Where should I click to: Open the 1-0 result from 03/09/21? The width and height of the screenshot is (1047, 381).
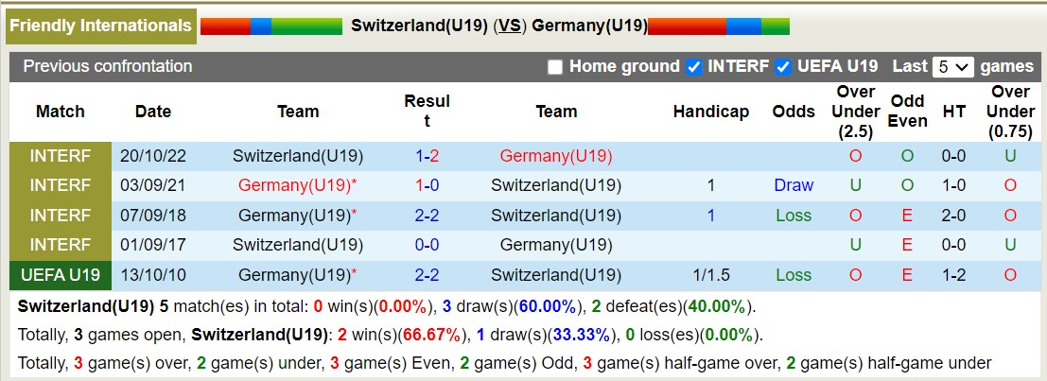(427, 185)
